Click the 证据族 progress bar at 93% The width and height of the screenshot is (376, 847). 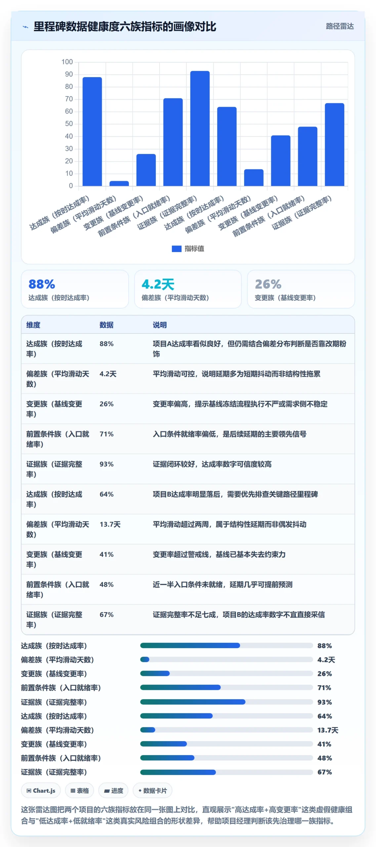point(227,702)
